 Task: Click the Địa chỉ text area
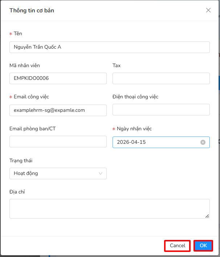[110, 209]
